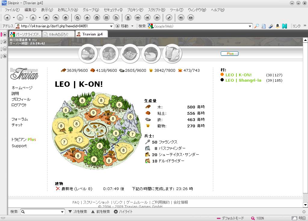Open the statistics pie chart icon
The image size is (308, 221).
click(151, 53)
